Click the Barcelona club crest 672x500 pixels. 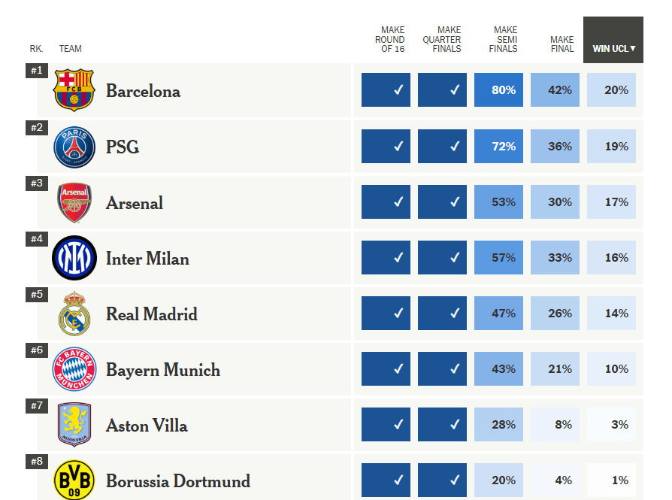pyautogui.click(x=74, y=90)
